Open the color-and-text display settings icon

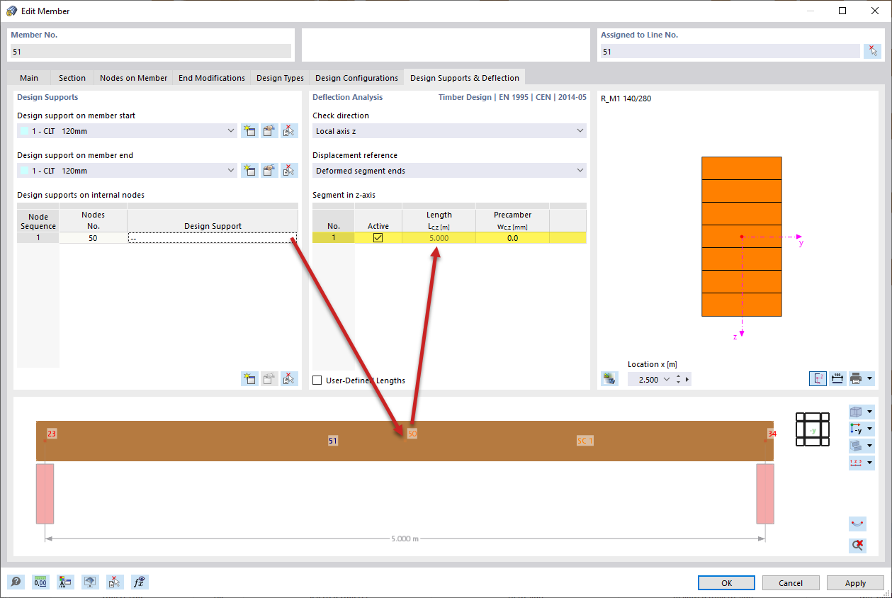pyautogui.click(x=65, y=582)
